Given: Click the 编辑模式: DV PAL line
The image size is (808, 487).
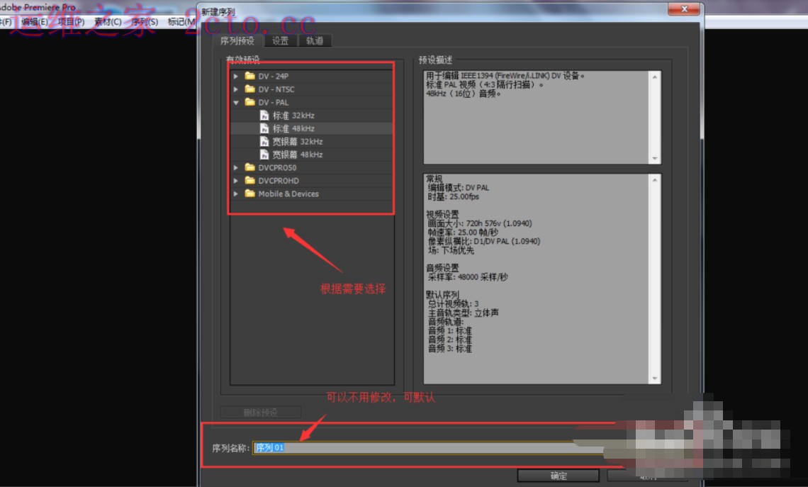Looking at the screenshot, I should [458, 188].
